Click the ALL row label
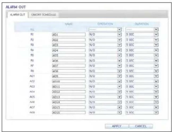The image size is (172, 132). 32,30
